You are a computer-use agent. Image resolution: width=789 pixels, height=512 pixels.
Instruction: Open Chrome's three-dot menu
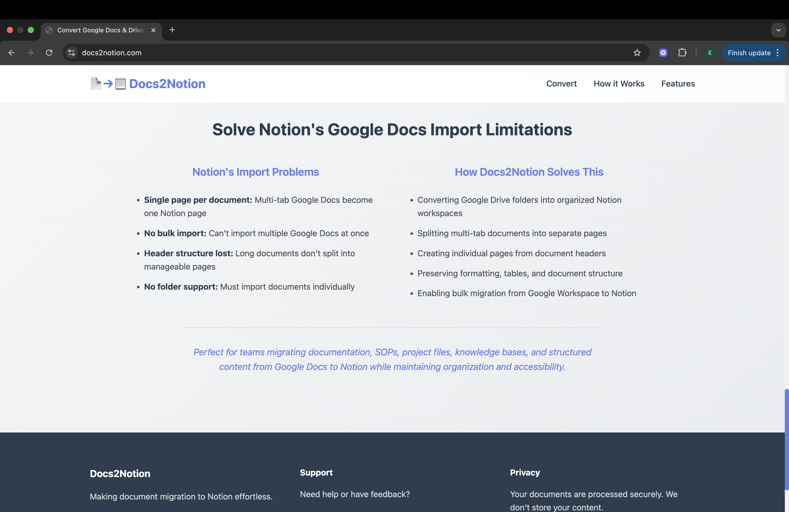coord(778,53)
